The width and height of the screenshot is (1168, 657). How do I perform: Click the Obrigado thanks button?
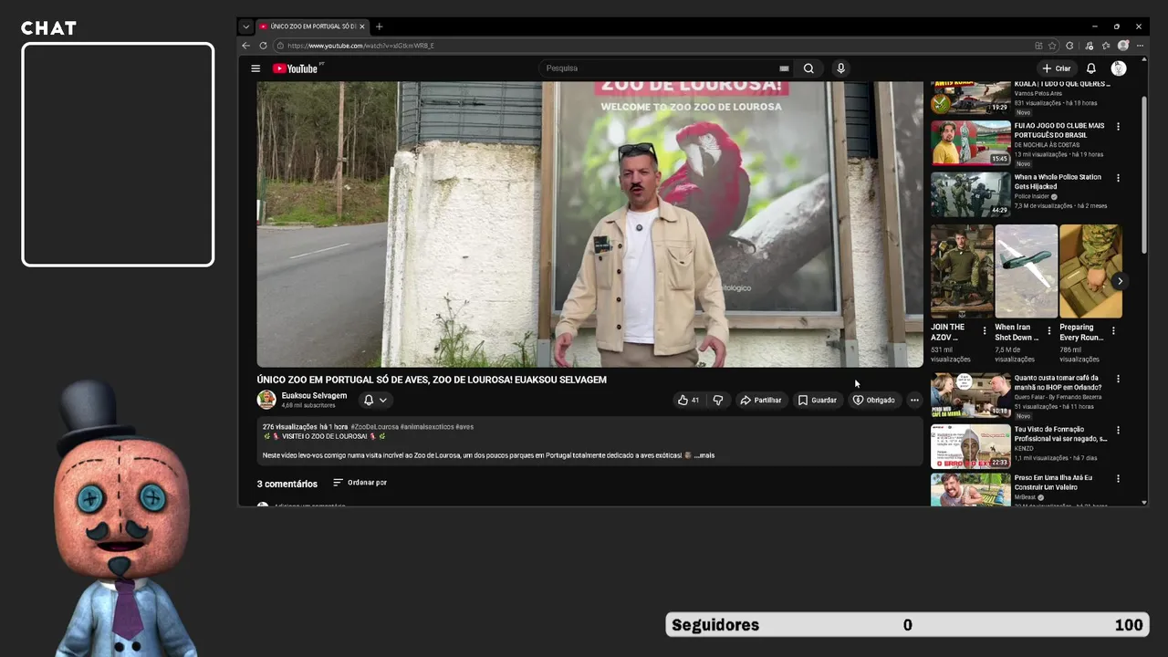pos(873,400)
